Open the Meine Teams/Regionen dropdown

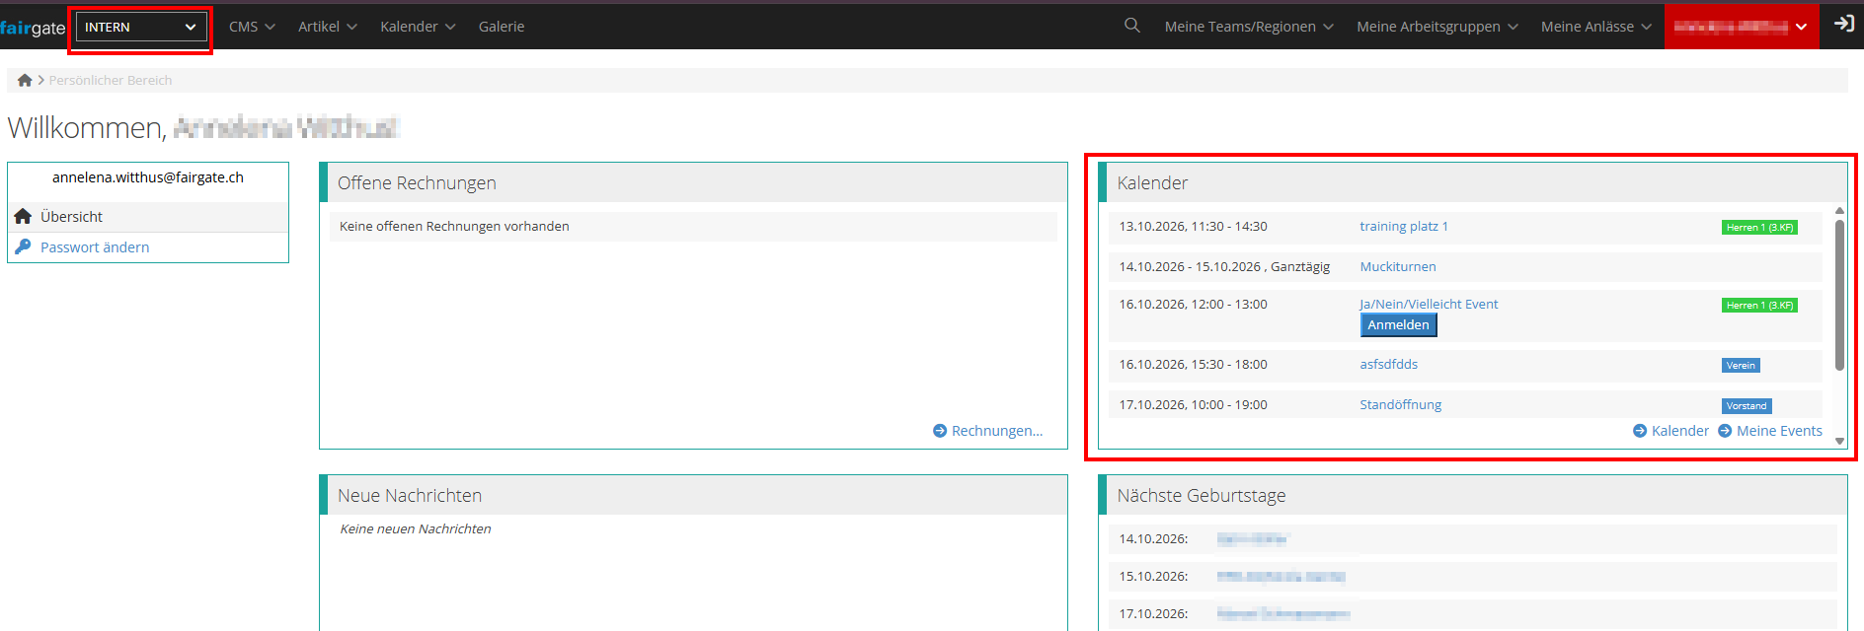click(1249, 27)
